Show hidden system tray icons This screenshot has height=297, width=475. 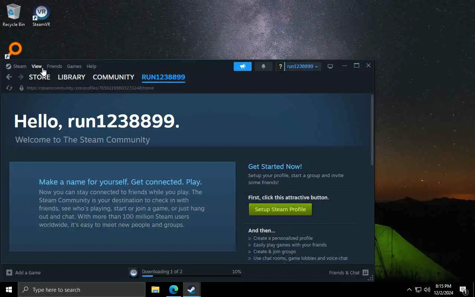(409, 290)
